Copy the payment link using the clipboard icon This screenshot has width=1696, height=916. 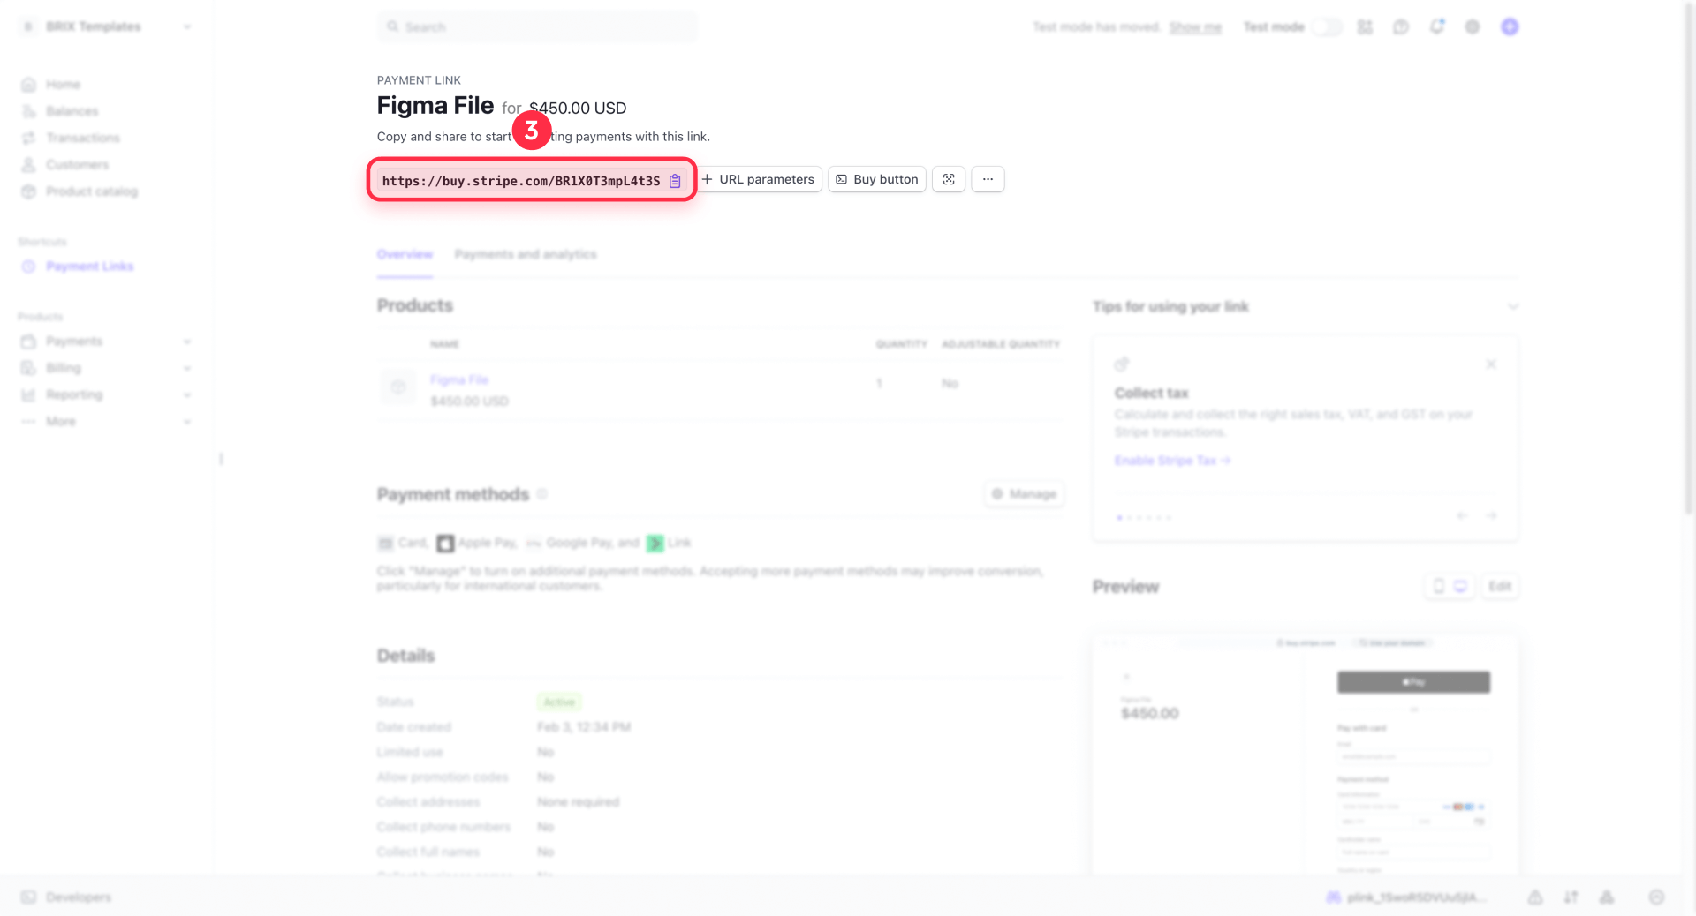point(675,181)
